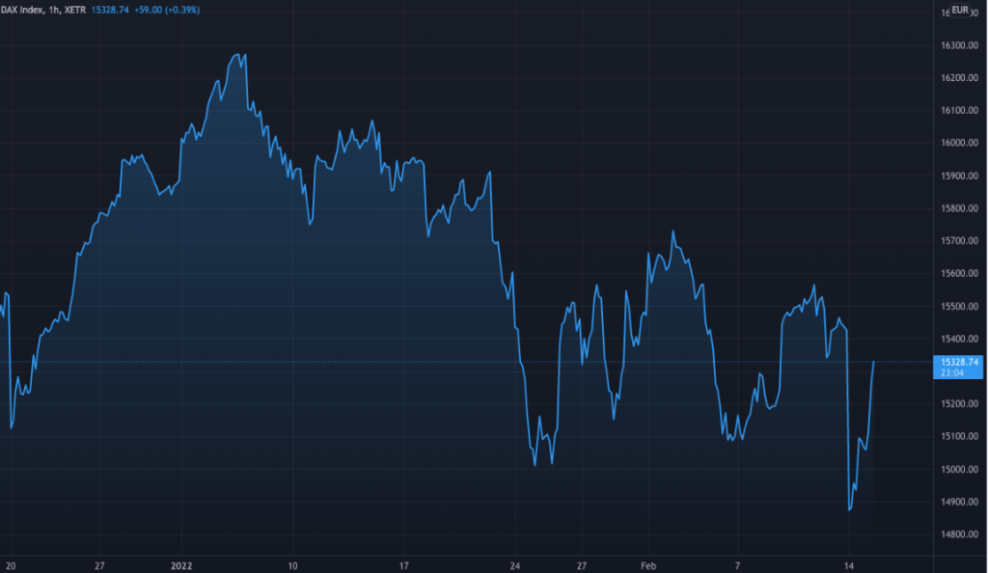Click the 7 date label on time axis
Screen dimensions: 988x573
(737, 564)
